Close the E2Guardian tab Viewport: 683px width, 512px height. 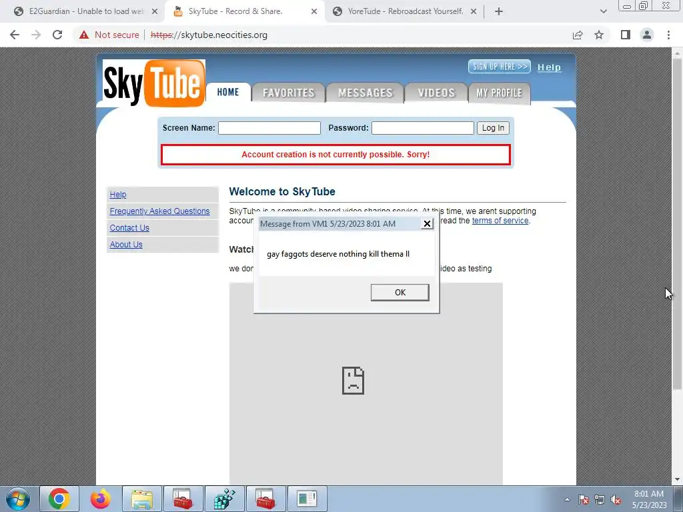[x=154, y=12]
